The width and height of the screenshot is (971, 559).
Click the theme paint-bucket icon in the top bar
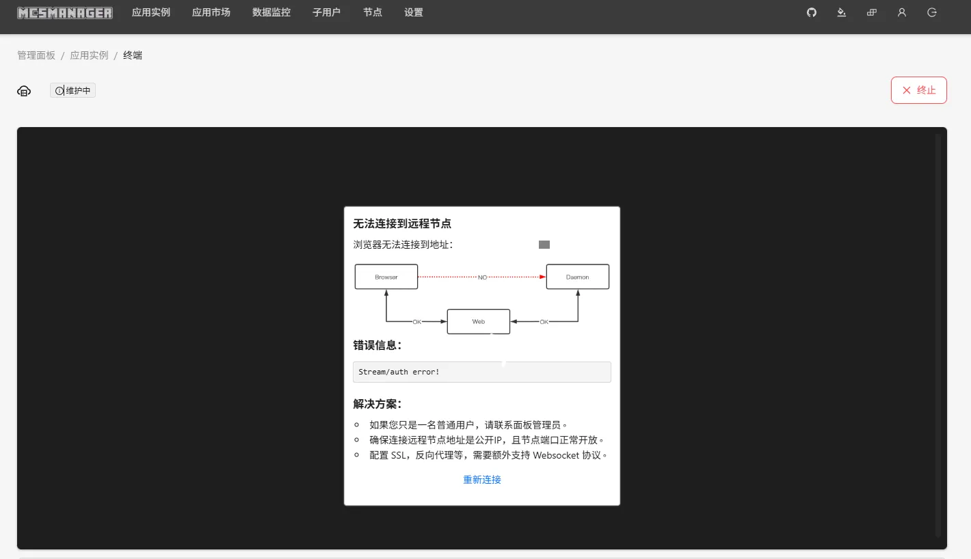click(x=841, y=12)
